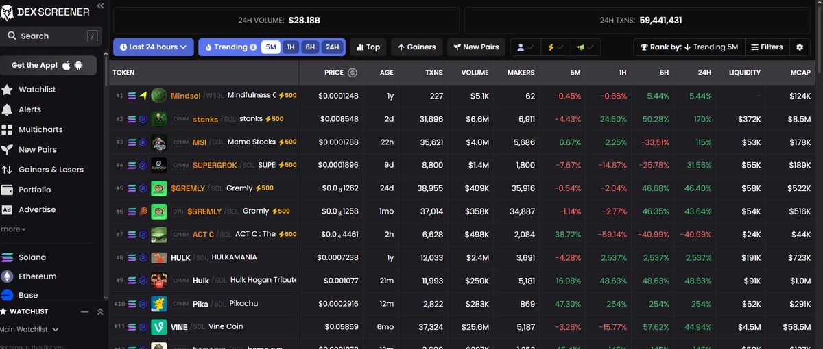This screenshot has height=349, width=823.
Task: Toggle price currency with the dollar icon
Action: point(353,73)
